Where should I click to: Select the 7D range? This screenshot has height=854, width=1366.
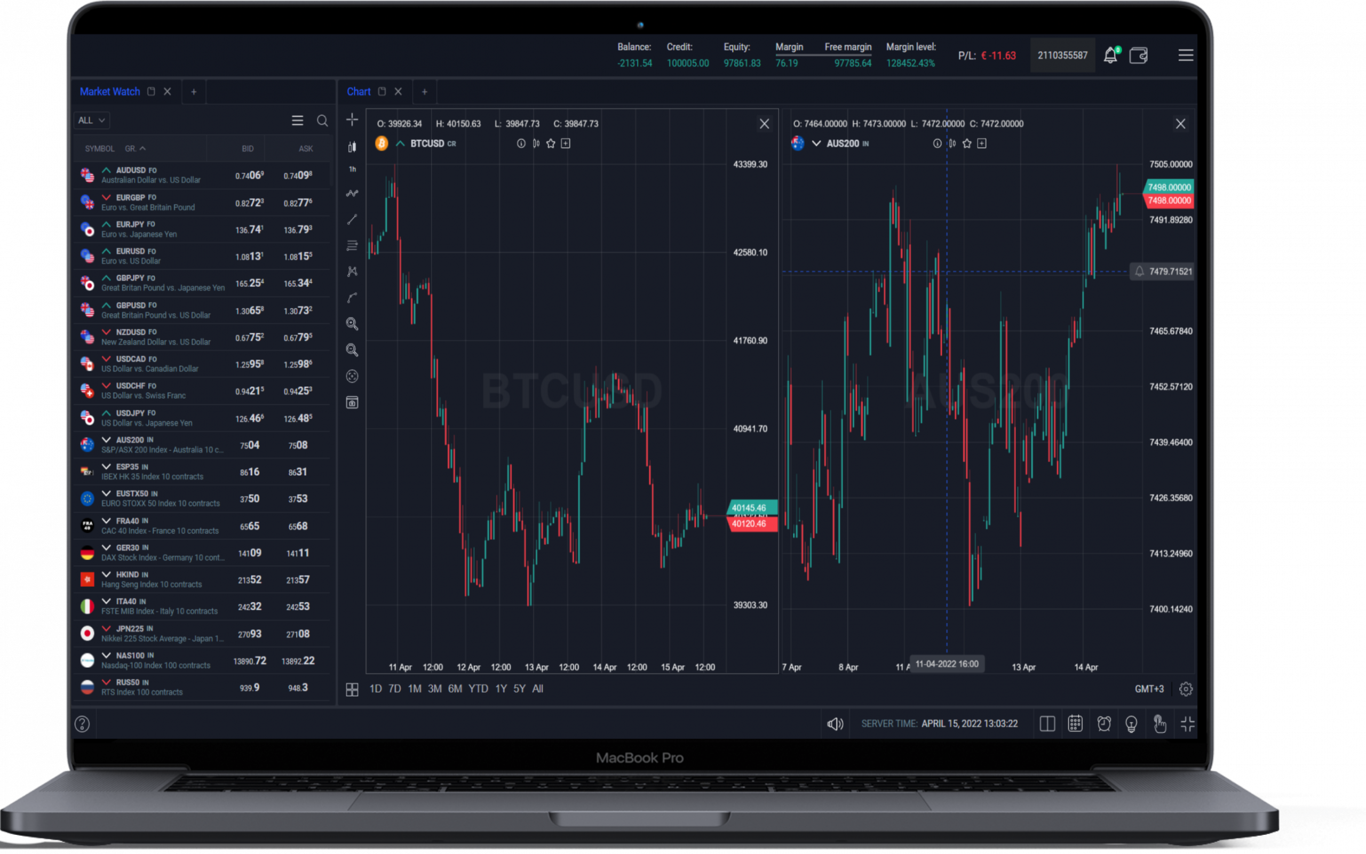pyautogui.click(x=395, y=689)
